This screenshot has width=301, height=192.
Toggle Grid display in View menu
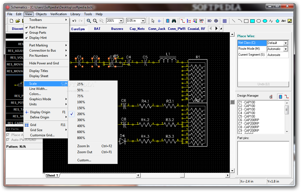(x=46, y=125)
